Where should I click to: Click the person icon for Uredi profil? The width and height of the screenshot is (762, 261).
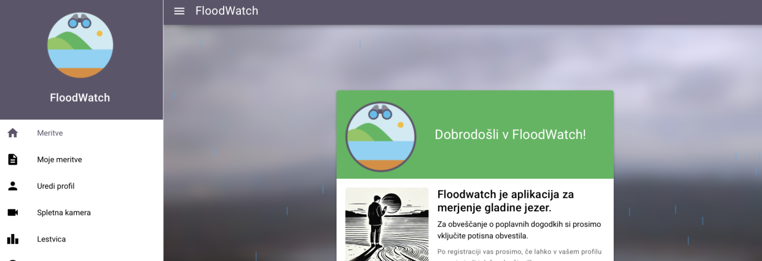click(x=12, y=186)
